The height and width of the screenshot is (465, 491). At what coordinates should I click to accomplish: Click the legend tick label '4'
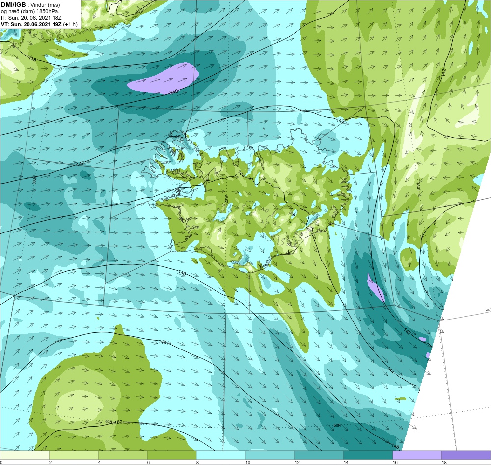pos(99,462)
